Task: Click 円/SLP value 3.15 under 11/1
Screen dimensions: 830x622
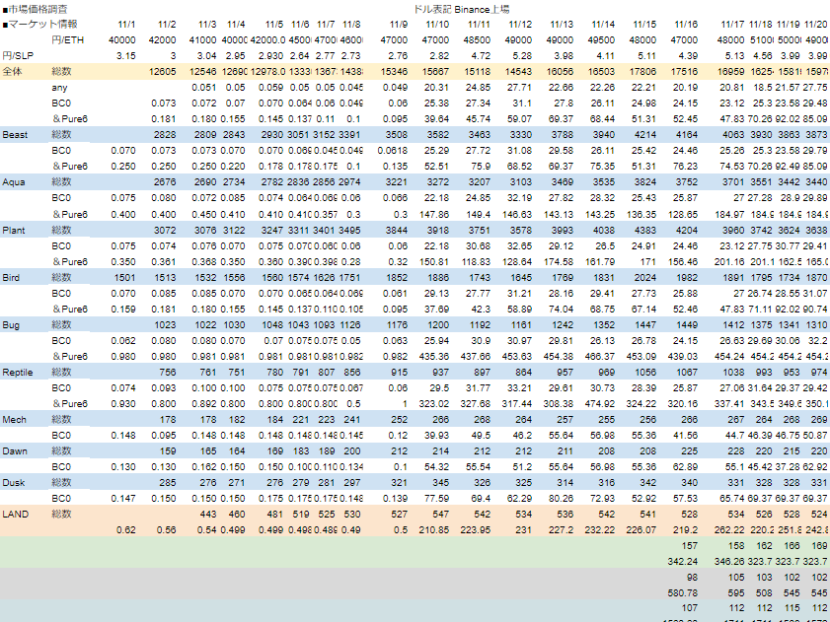Action: (126, 56)
